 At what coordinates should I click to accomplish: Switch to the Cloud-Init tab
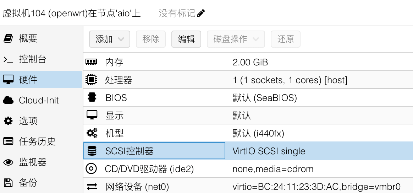tap(39, 100)
